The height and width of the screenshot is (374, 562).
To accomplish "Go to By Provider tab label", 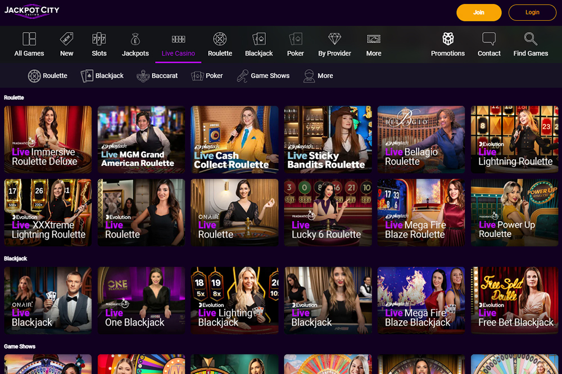I will [334, 53].
